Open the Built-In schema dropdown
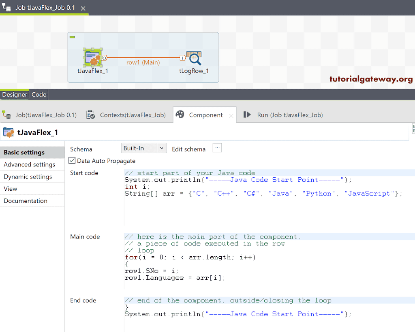Viewport: 415px width, 332px height. (x=143, y=148)
